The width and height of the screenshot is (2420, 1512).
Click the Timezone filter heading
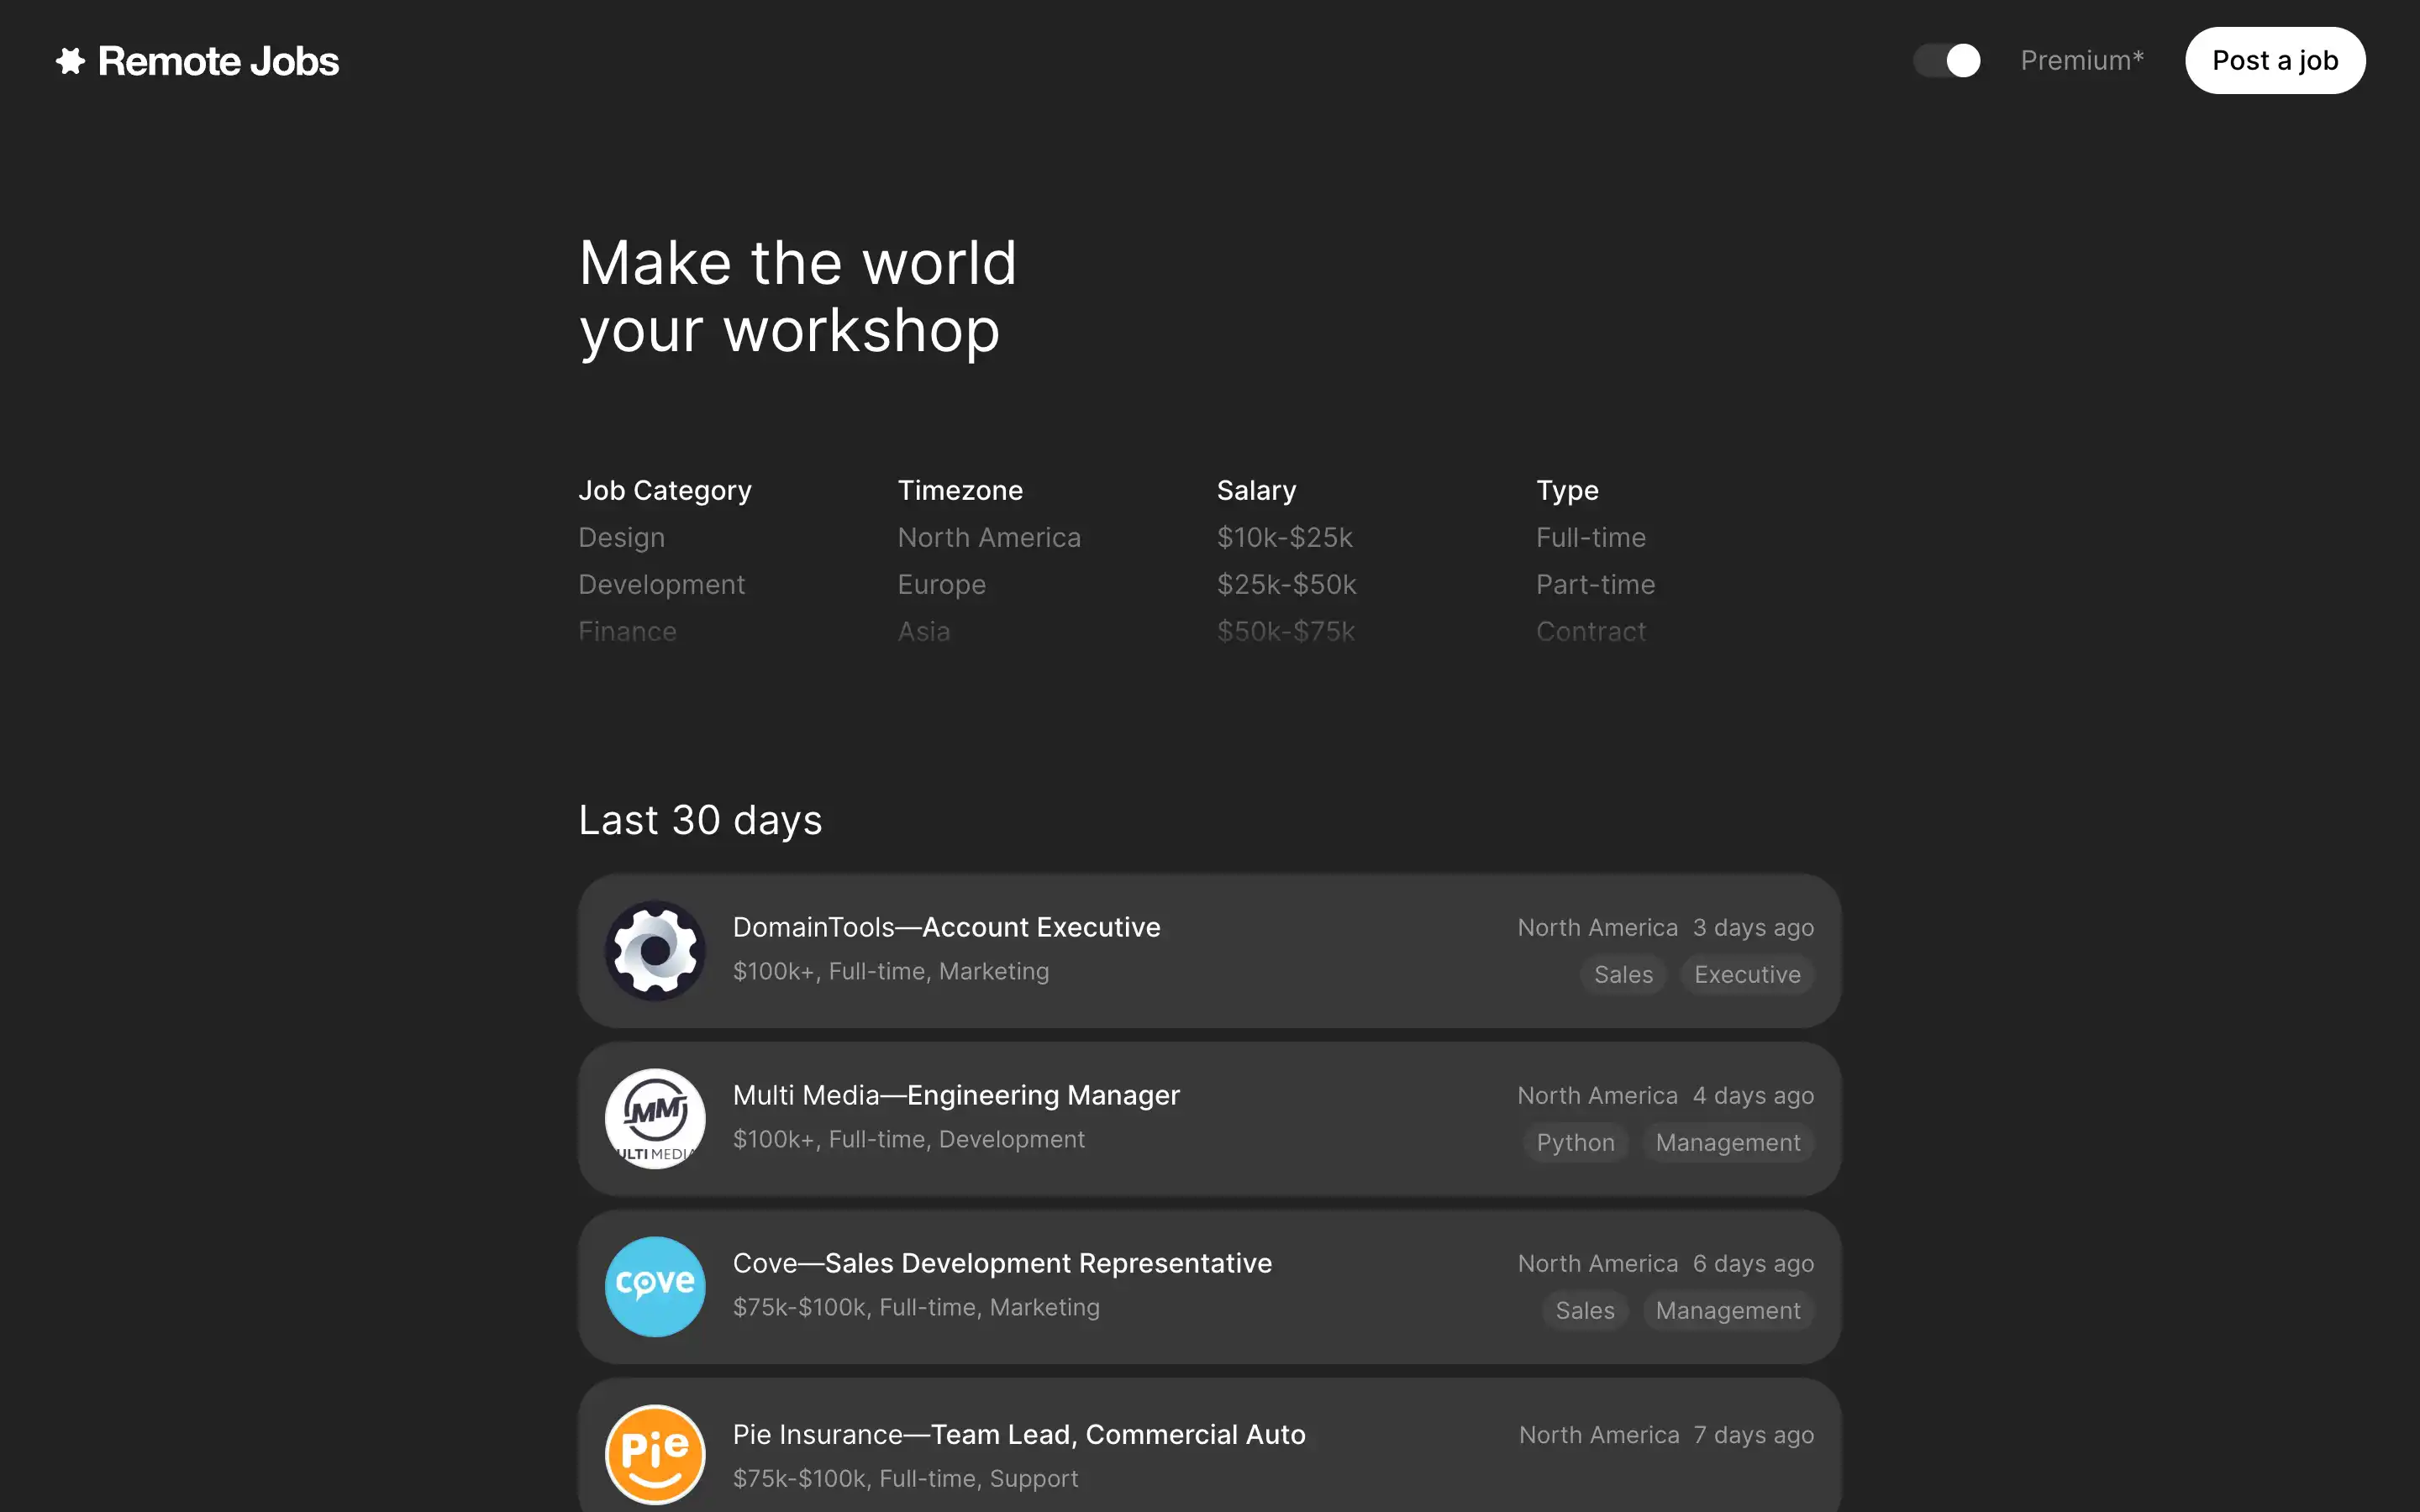tap(960, 491)
